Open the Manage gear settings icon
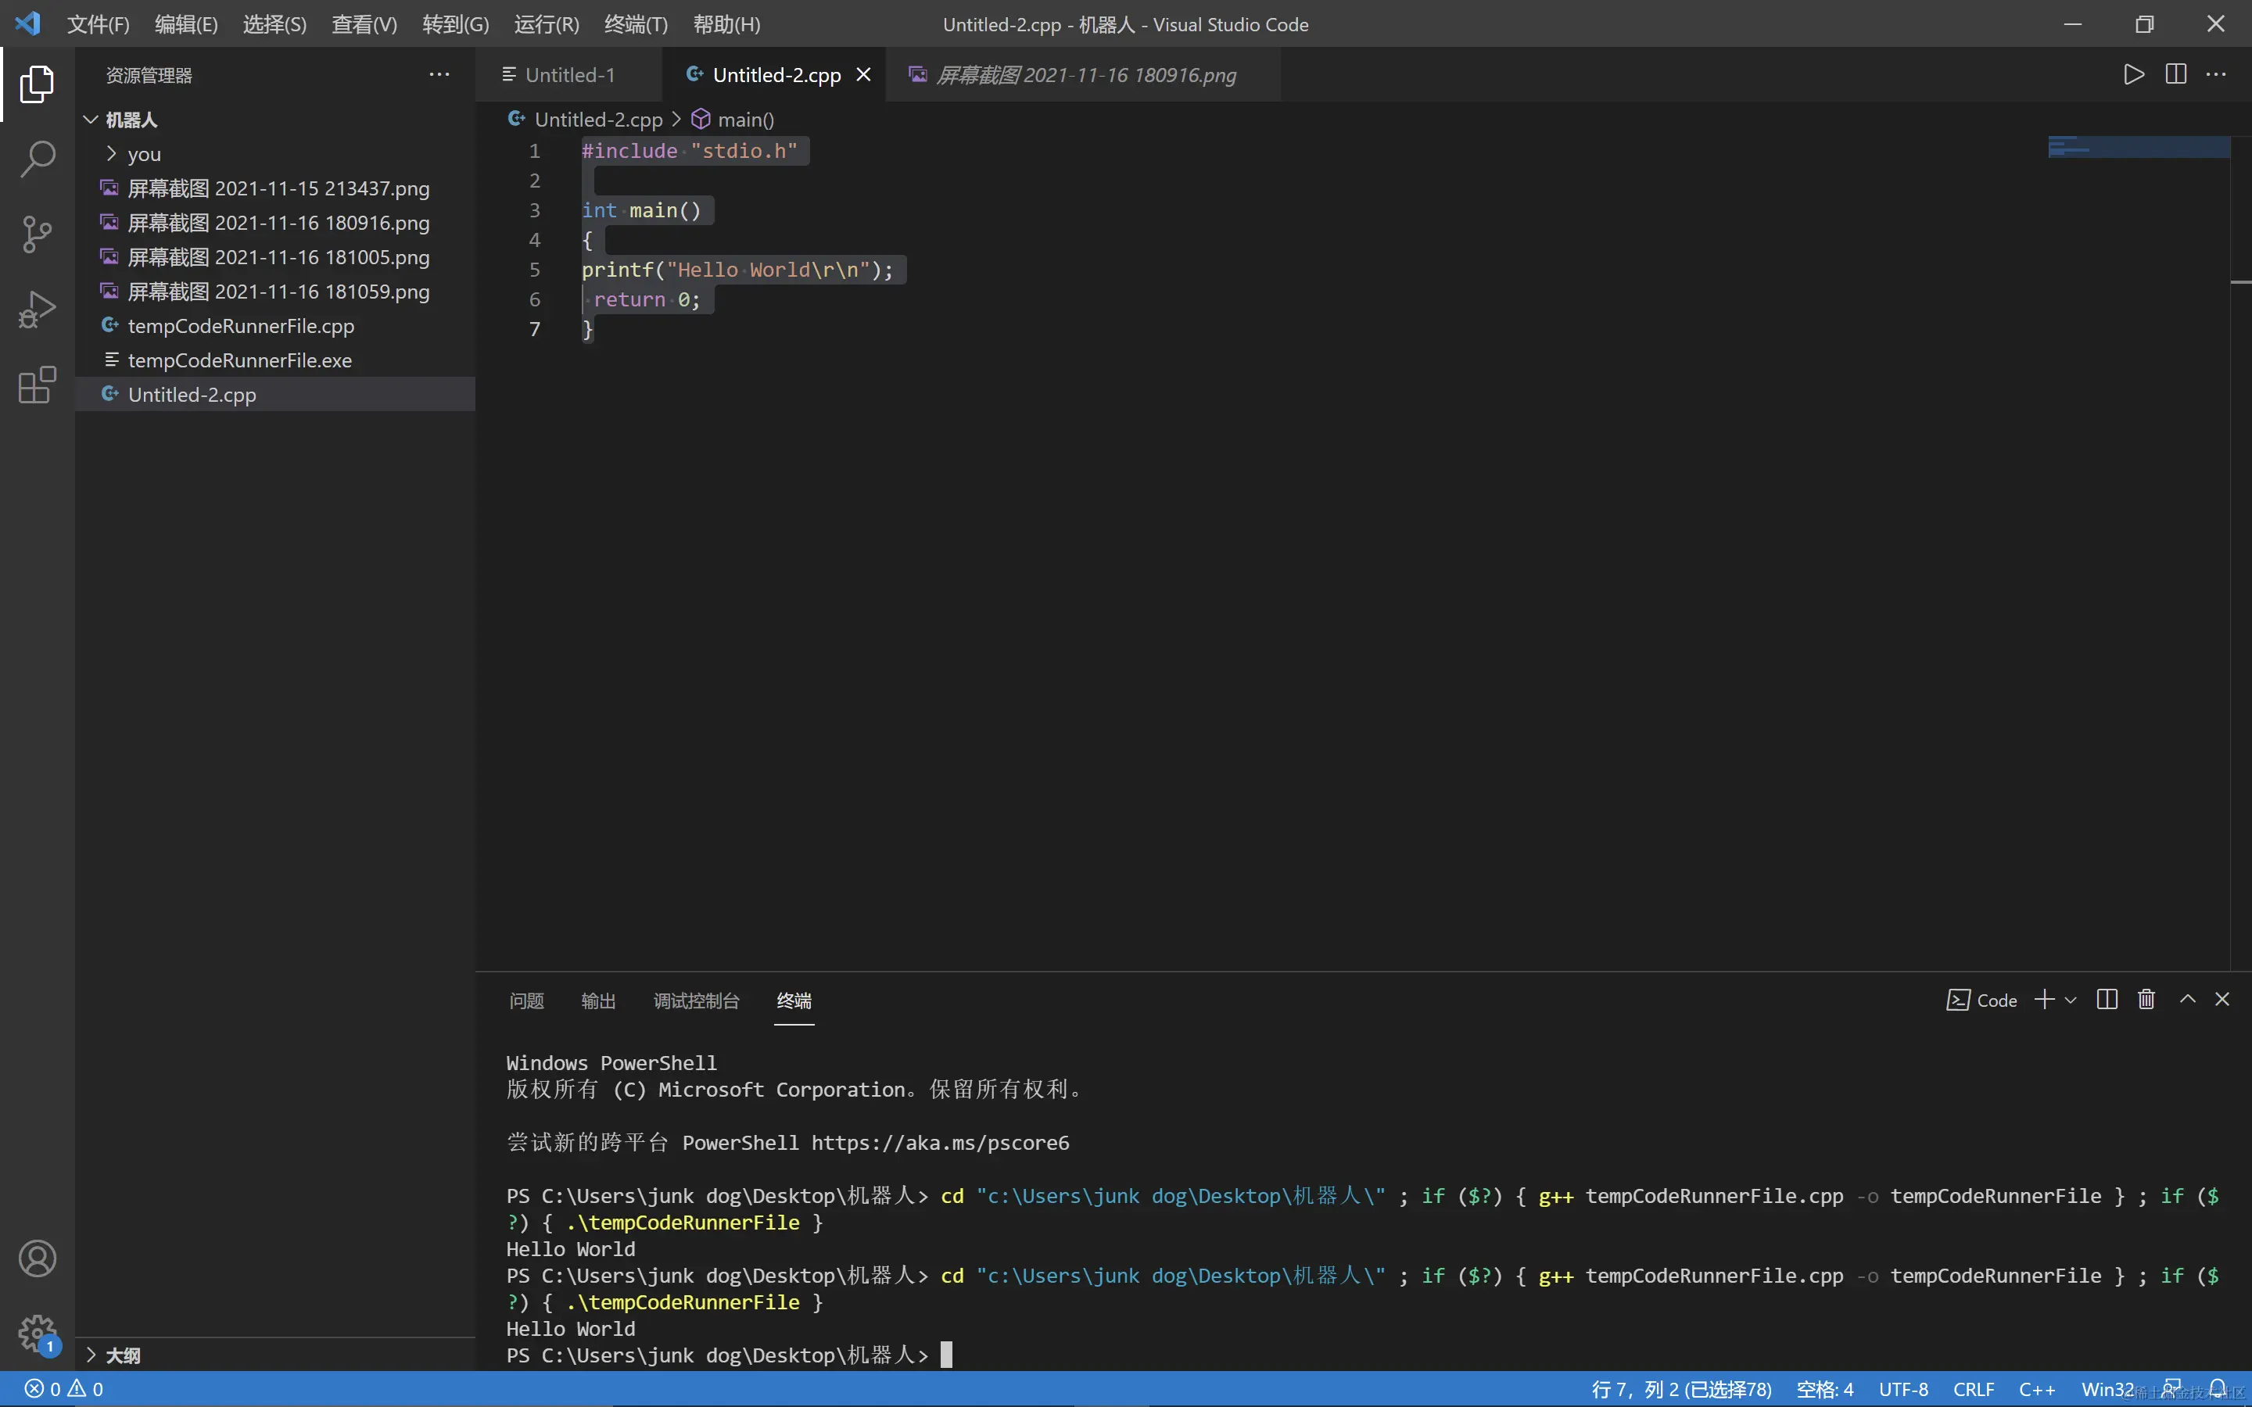 pyautogui.click(x=38, y=1334)
